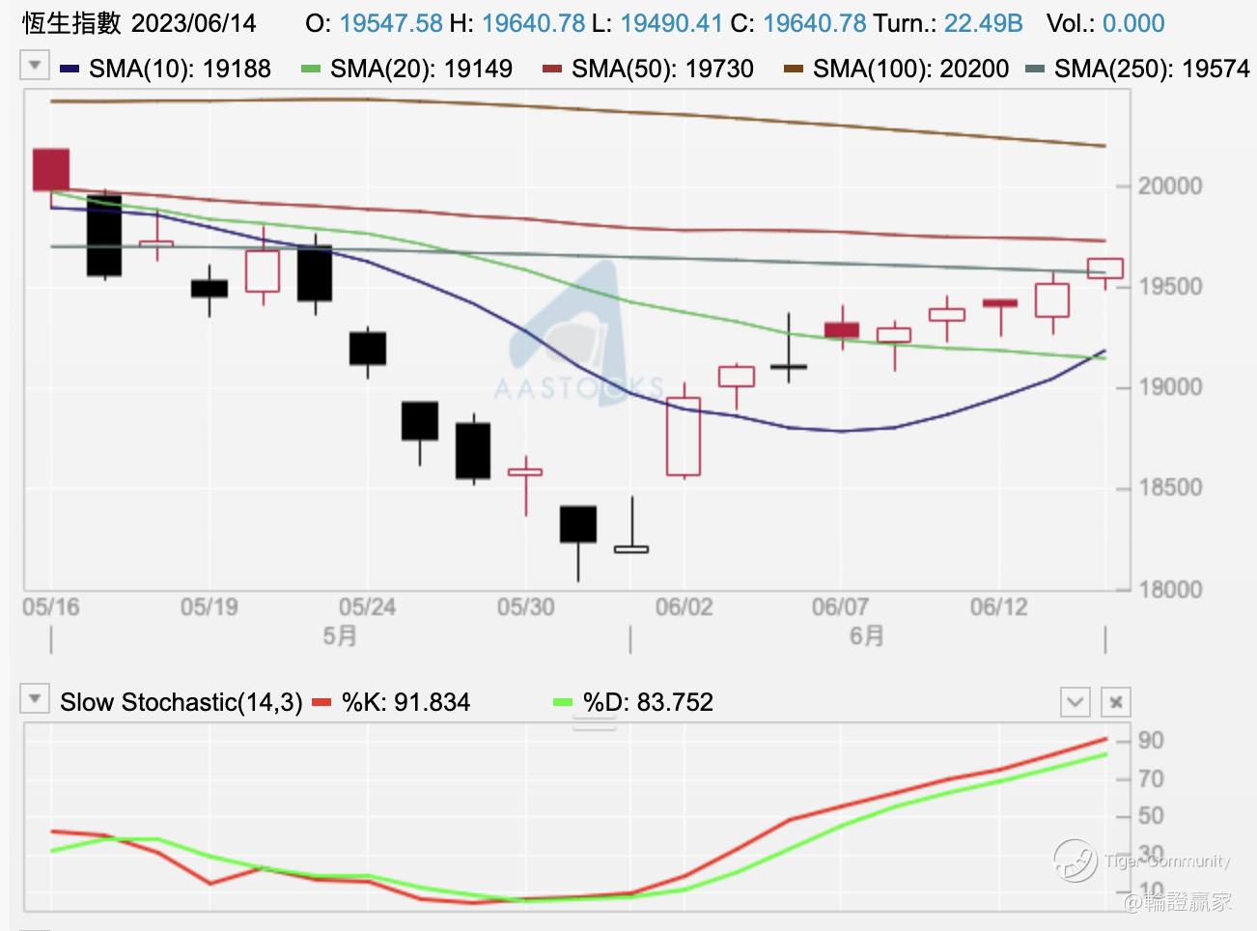1257x931 pixels.
Task: Click the 19500 price axis label
Action: coord(1170,287)
